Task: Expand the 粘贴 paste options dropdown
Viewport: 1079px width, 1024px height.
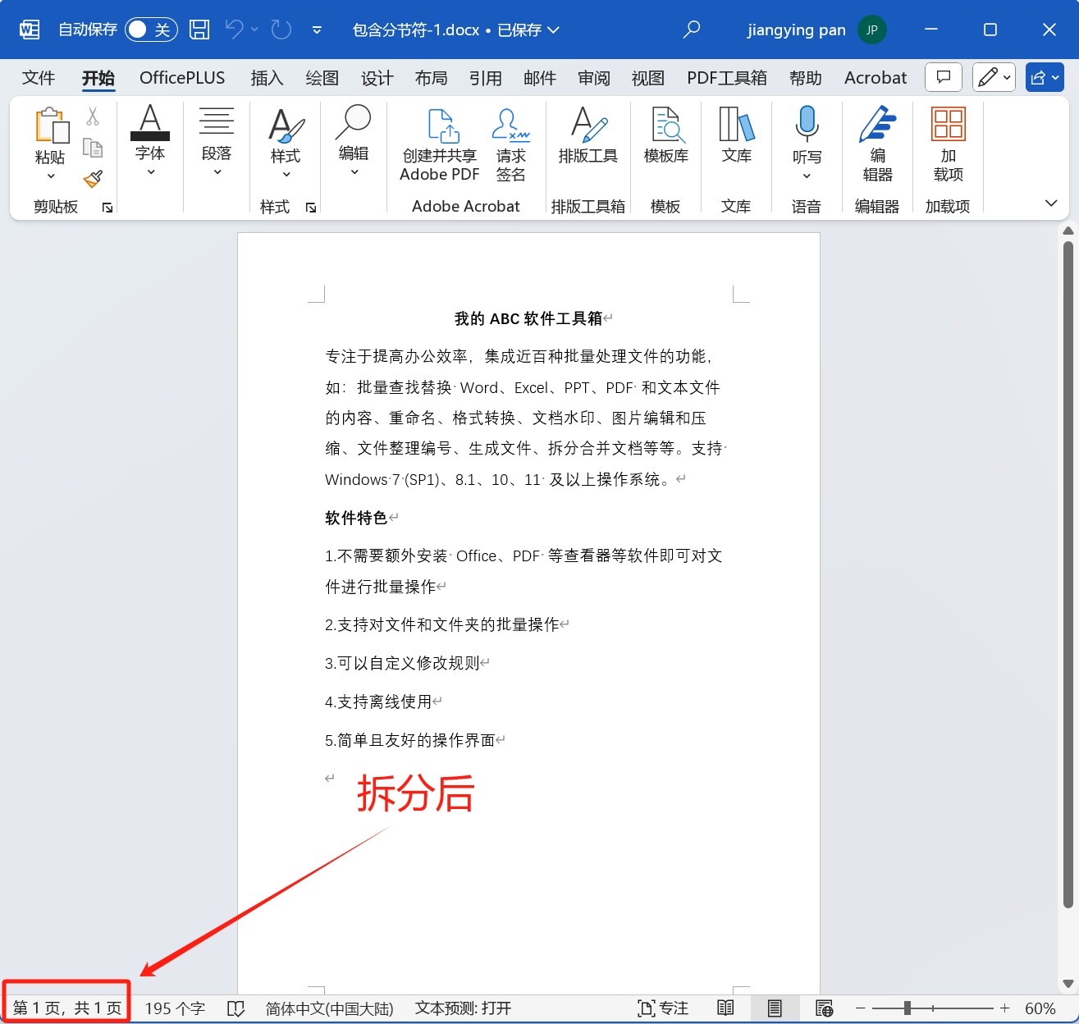Action: [51, 176]
